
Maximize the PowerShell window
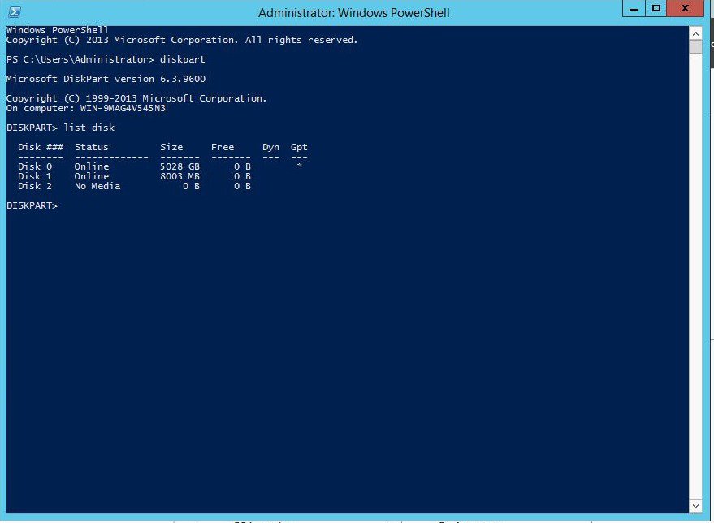coord(656,9)
